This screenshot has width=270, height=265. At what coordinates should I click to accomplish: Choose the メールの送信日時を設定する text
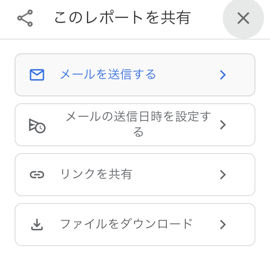point(138,124)
